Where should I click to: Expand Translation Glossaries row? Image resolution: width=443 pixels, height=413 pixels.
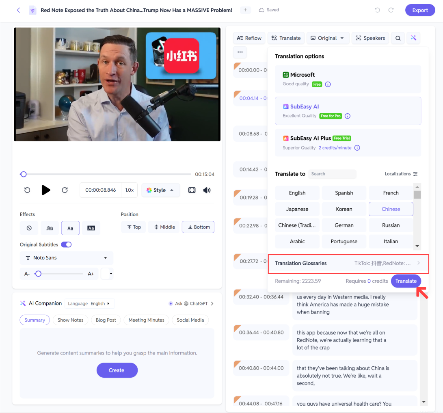(x=348, y=263)
